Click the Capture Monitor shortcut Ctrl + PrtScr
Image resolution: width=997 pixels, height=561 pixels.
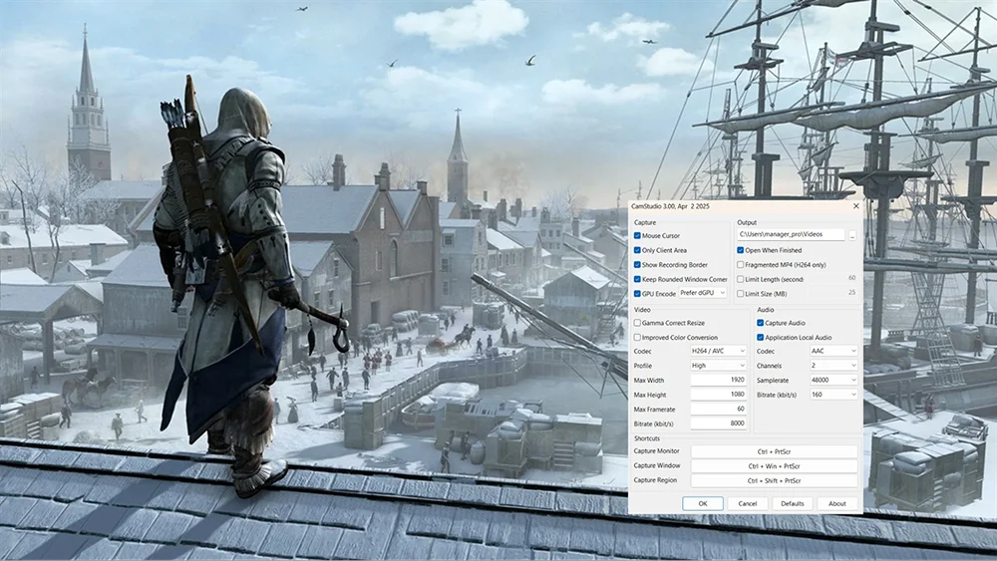[x=774, y=451]
